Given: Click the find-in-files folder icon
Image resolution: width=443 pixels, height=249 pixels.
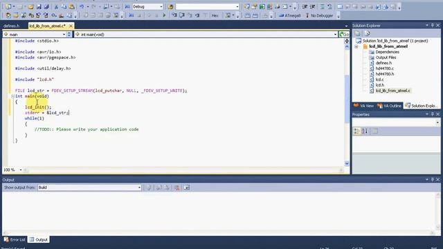Looking at the screenshot, I should click(170, 6).
